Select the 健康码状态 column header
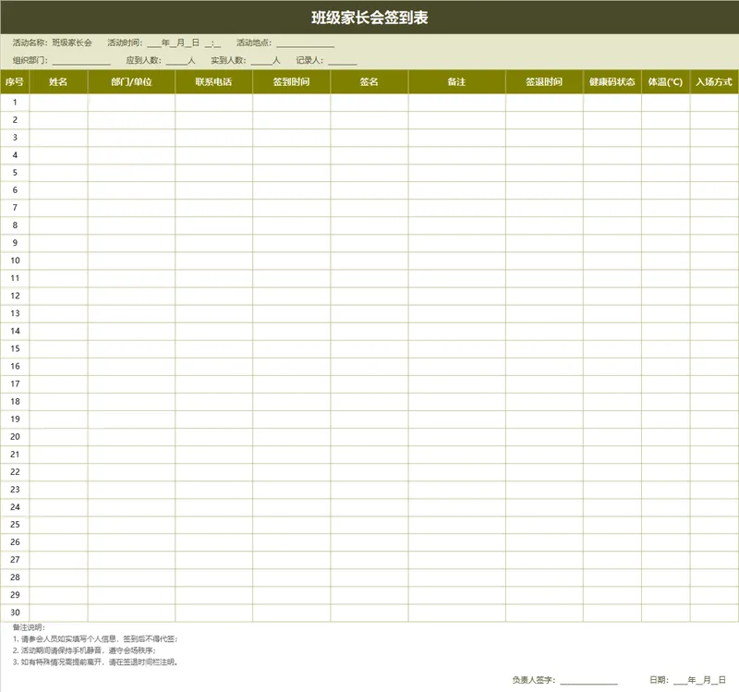 pyautogui.click(x=612, y=82)
